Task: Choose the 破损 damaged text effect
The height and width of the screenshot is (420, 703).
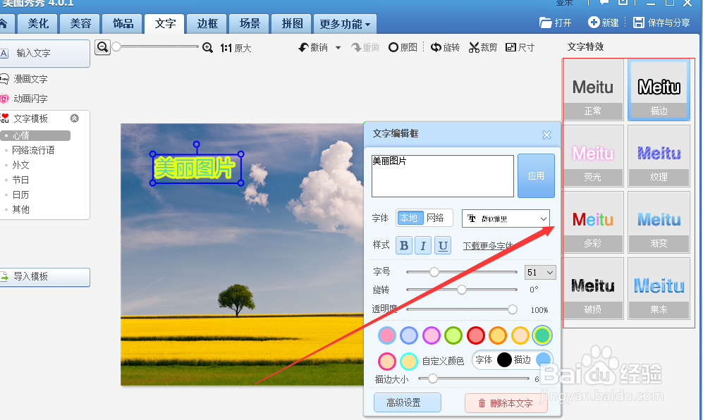Action: (x=593, y=288)
